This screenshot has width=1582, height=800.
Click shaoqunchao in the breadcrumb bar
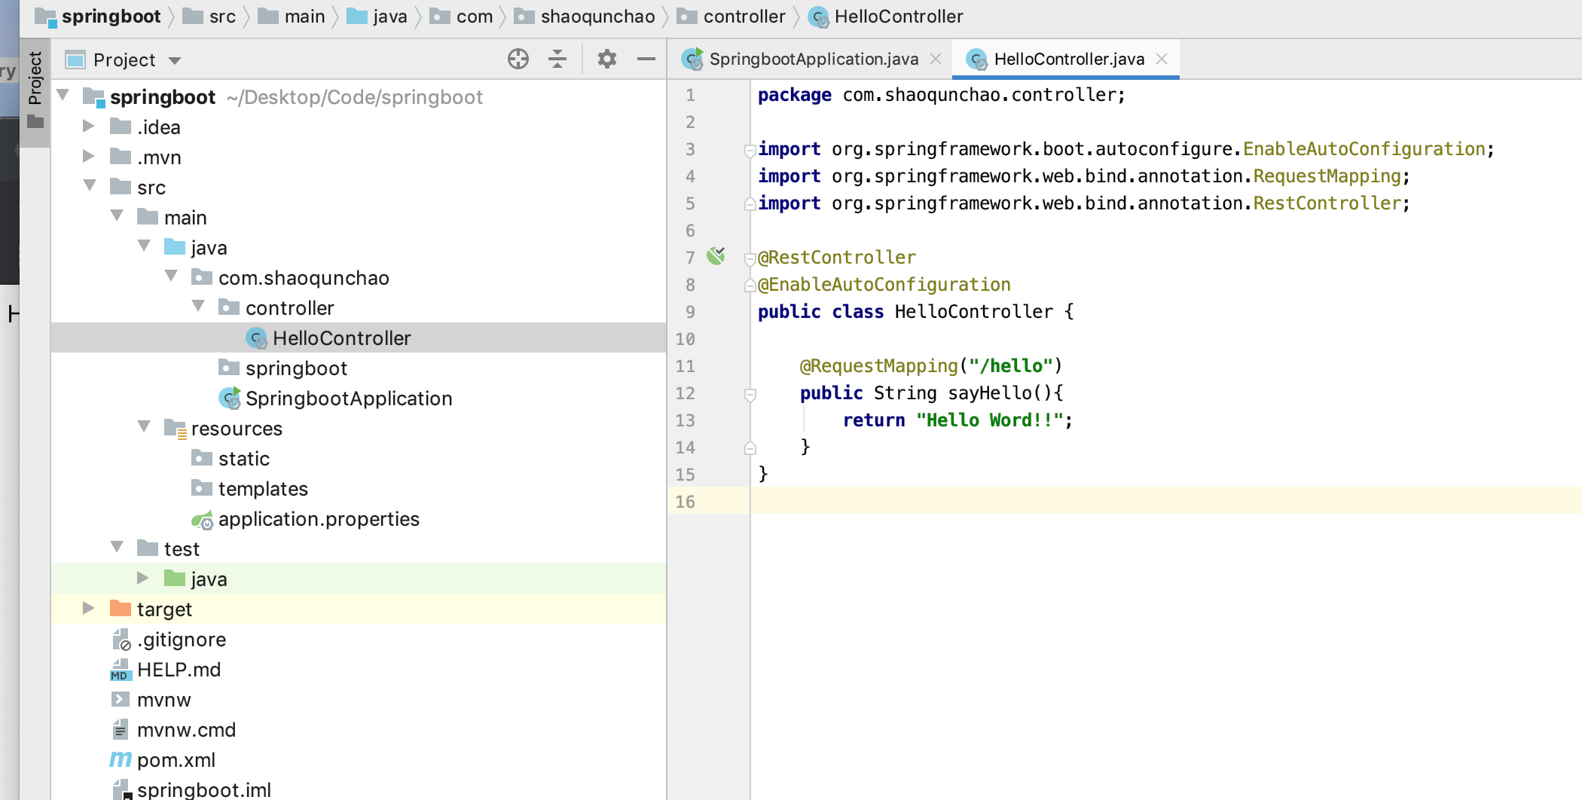click(597, 17)
